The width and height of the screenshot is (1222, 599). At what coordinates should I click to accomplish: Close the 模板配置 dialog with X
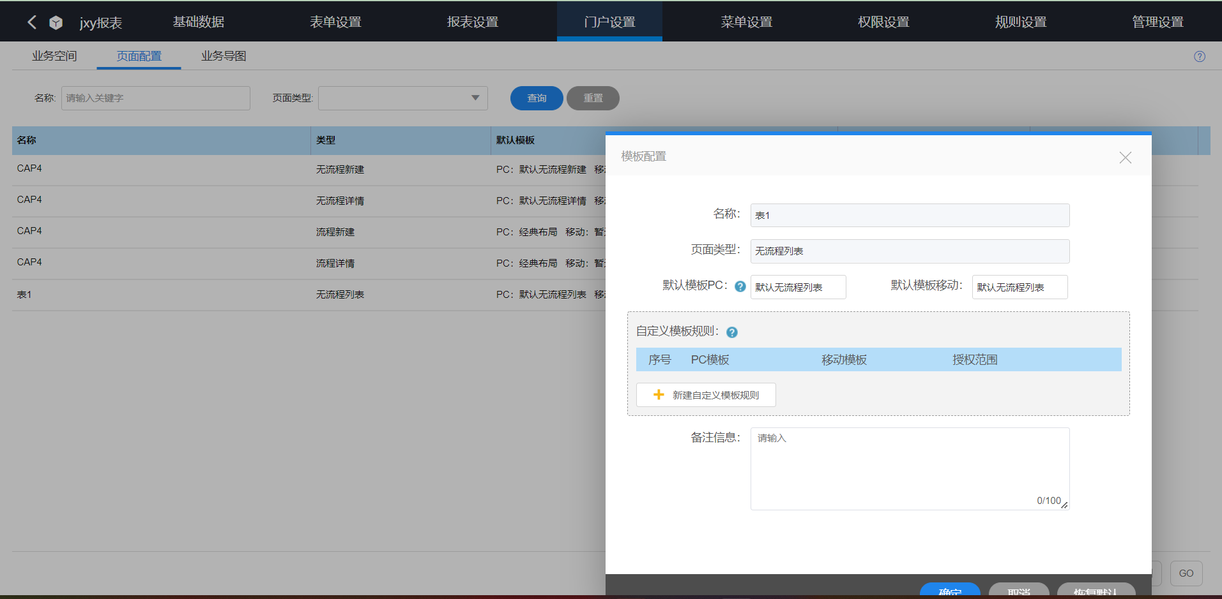[x=1125, y=158]
